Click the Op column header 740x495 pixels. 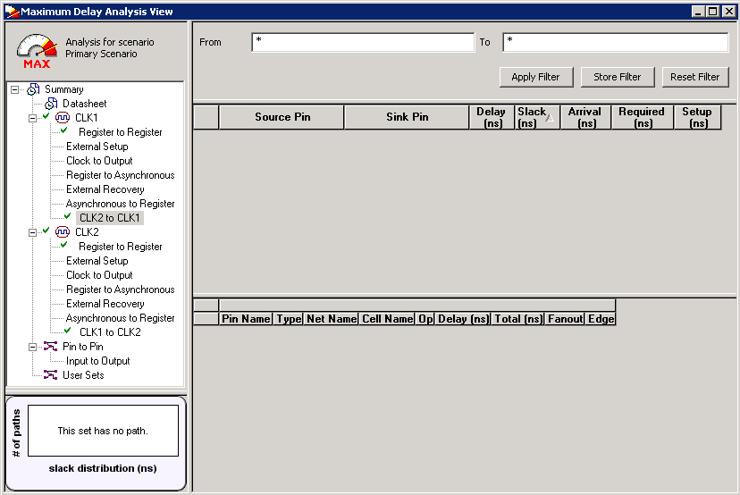(425, 319)
